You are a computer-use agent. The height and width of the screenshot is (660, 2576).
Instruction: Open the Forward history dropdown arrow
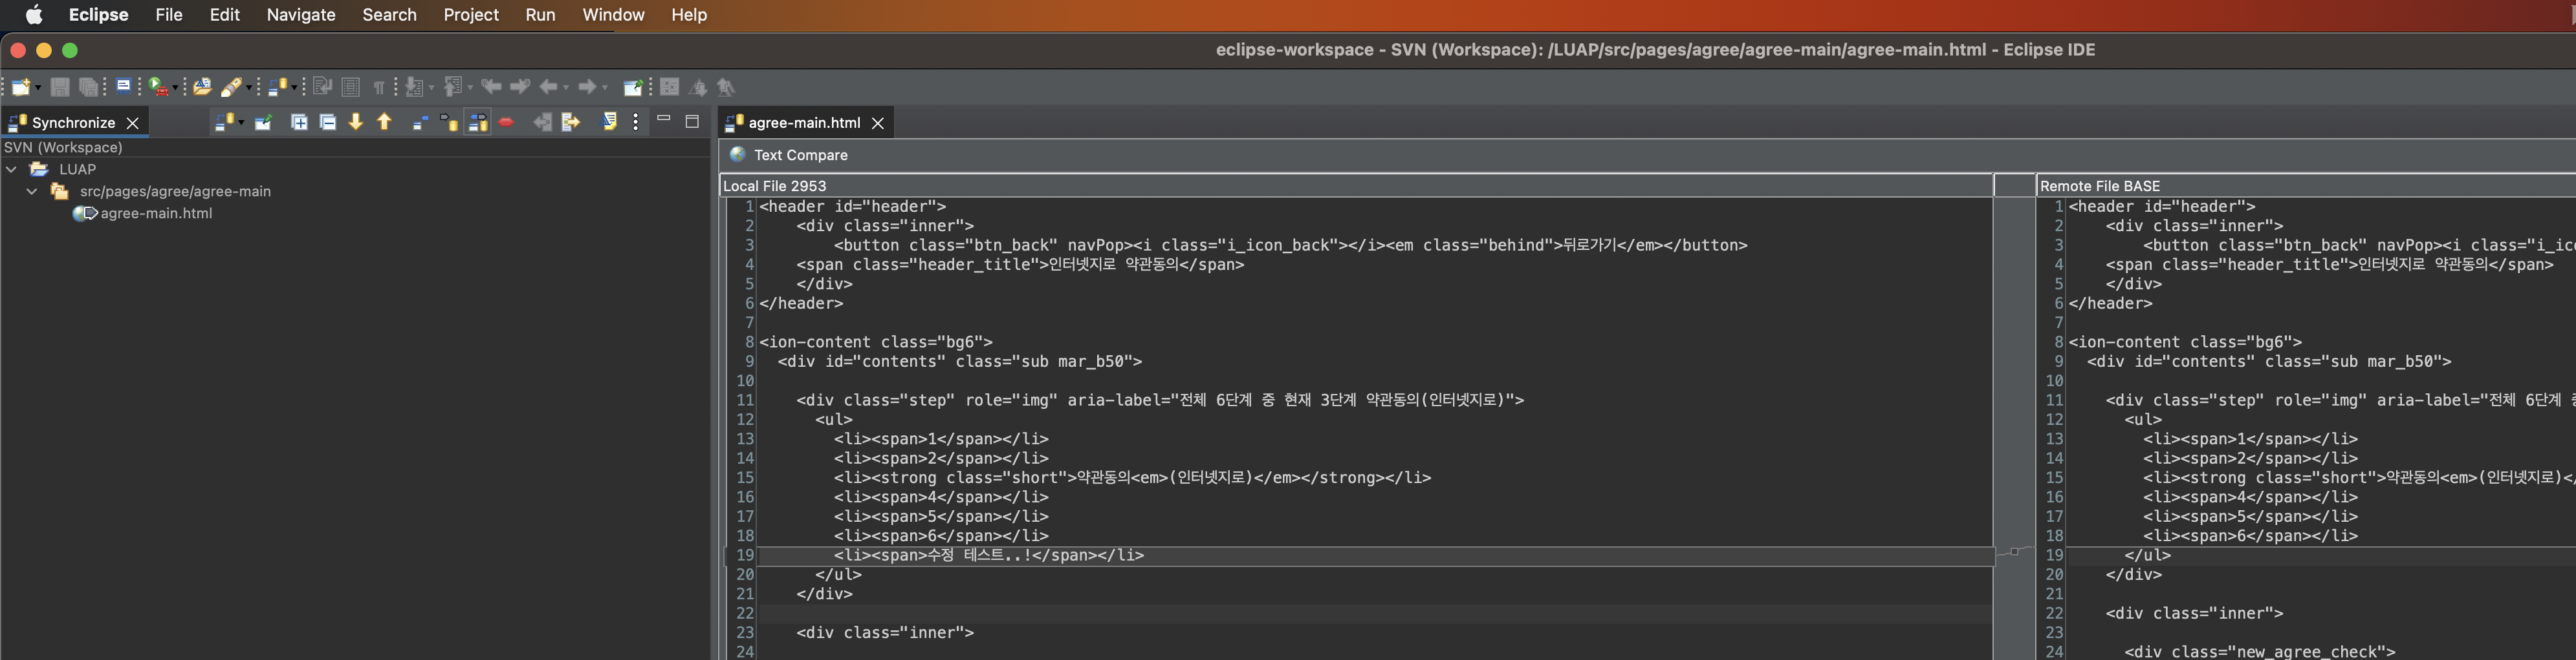[x=605, y=88]
